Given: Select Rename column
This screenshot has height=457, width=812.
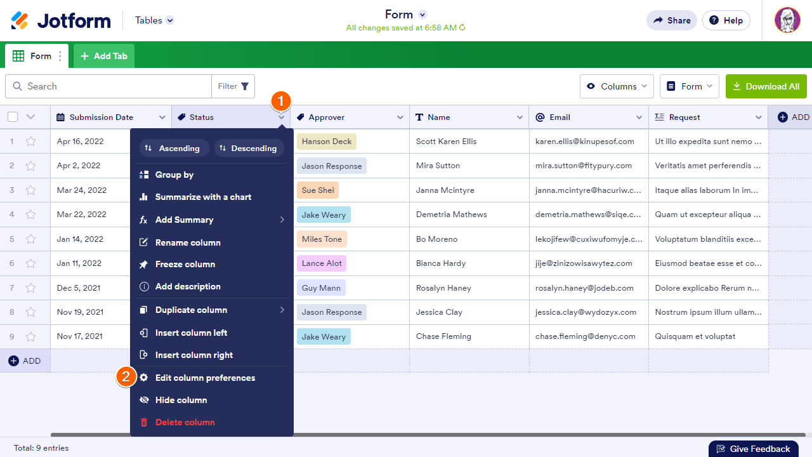Looking at the screenshot, I should [x=212, y=242].
